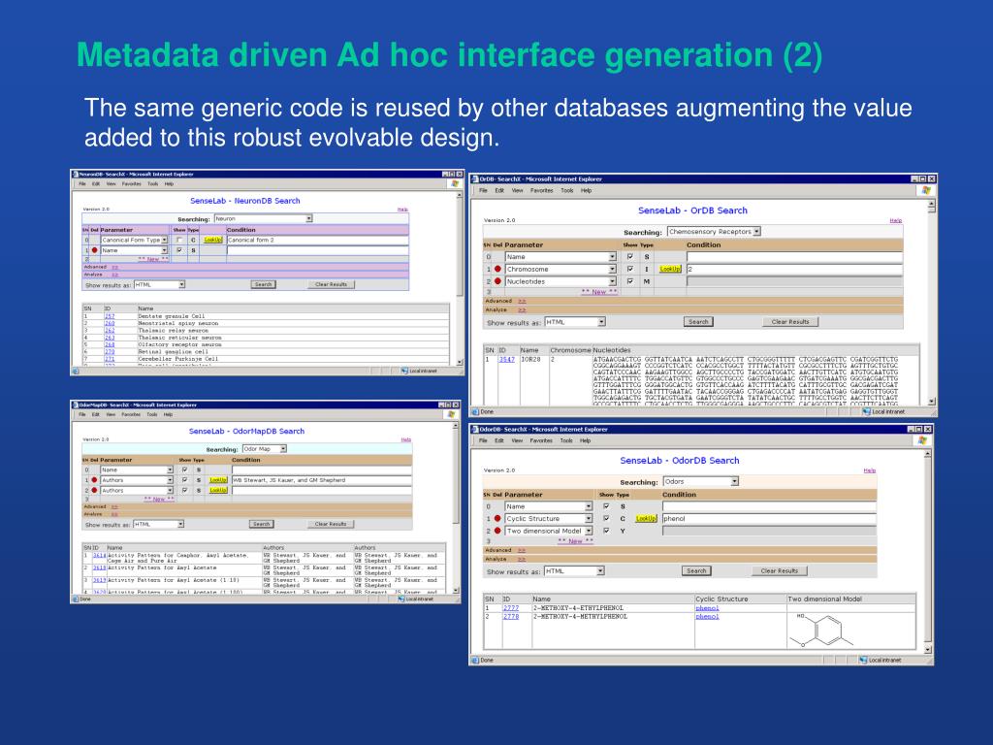The image size is (993, 745).
Task: Open result ID link 2777 in OdorDB
Action: point(511,608)
